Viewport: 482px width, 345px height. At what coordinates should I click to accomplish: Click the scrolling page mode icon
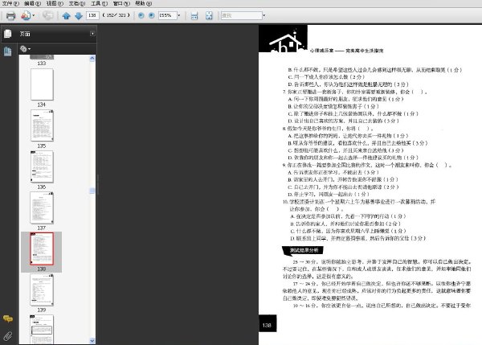click(x=194, y=16)
